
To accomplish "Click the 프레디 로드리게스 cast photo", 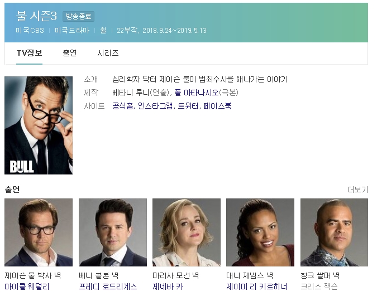I will (x=113, y=232).
